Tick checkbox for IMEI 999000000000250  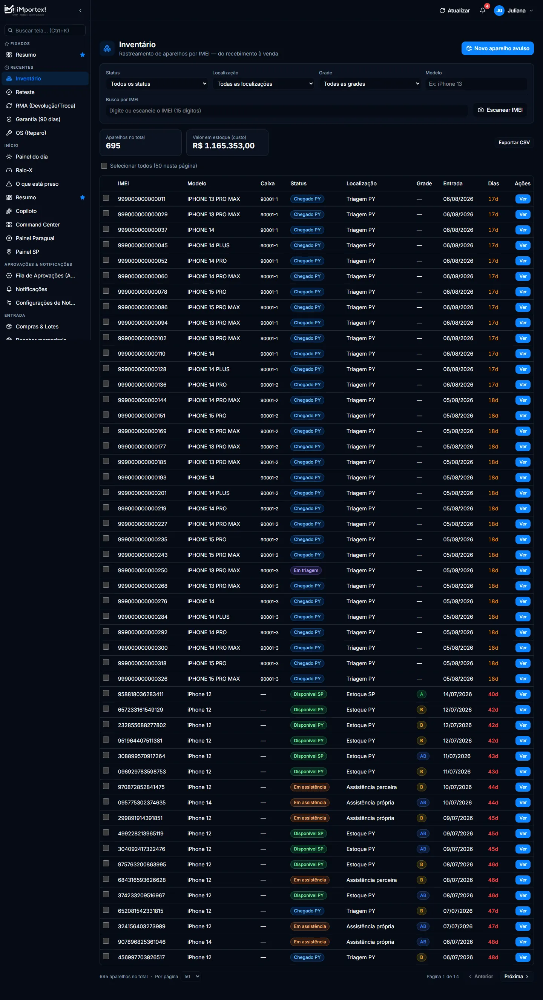click(x=106, y=570)
